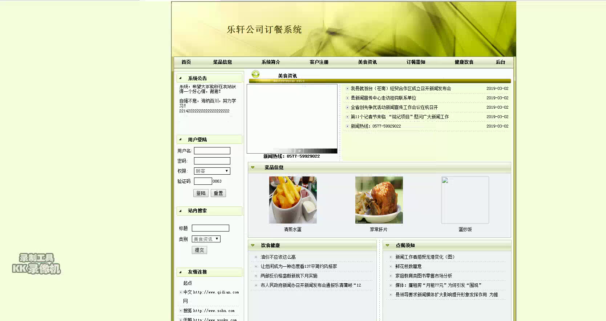
Task: Click the triangle icon next to 站内搜索
Action: pyautogui.click(x=180, y=210)
